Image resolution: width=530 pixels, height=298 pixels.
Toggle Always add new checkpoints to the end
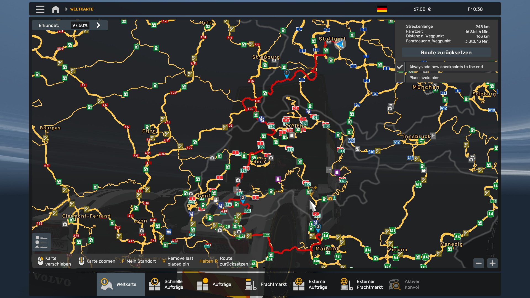coord(400,67)
